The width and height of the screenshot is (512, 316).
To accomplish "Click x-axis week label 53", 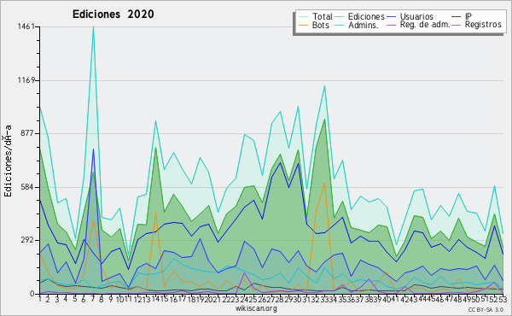I will coord(503,299).
